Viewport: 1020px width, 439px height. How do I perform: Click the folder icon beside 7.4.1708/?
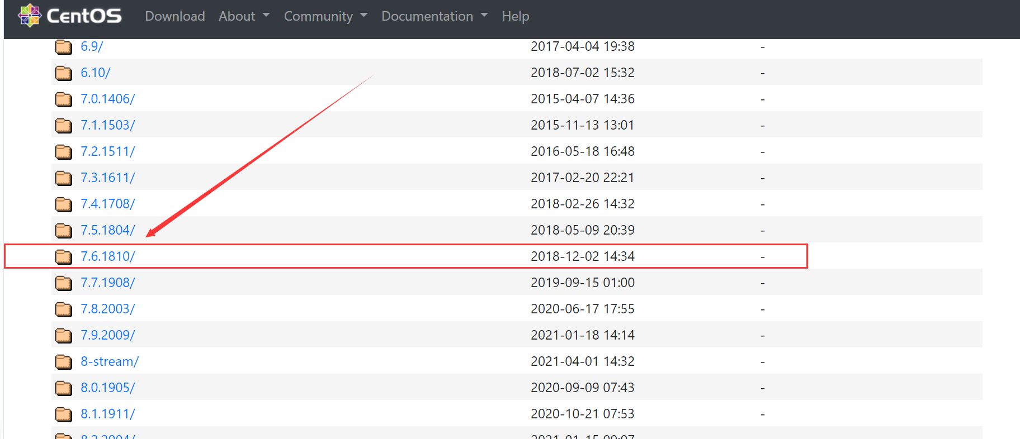(x=64, y=204)
